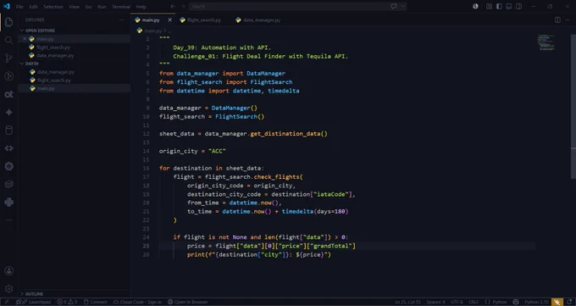This screenshot has height=306, width=576.
Task: Click the minimap code overview
Action: pyautogui.click(x=546, y=42)
